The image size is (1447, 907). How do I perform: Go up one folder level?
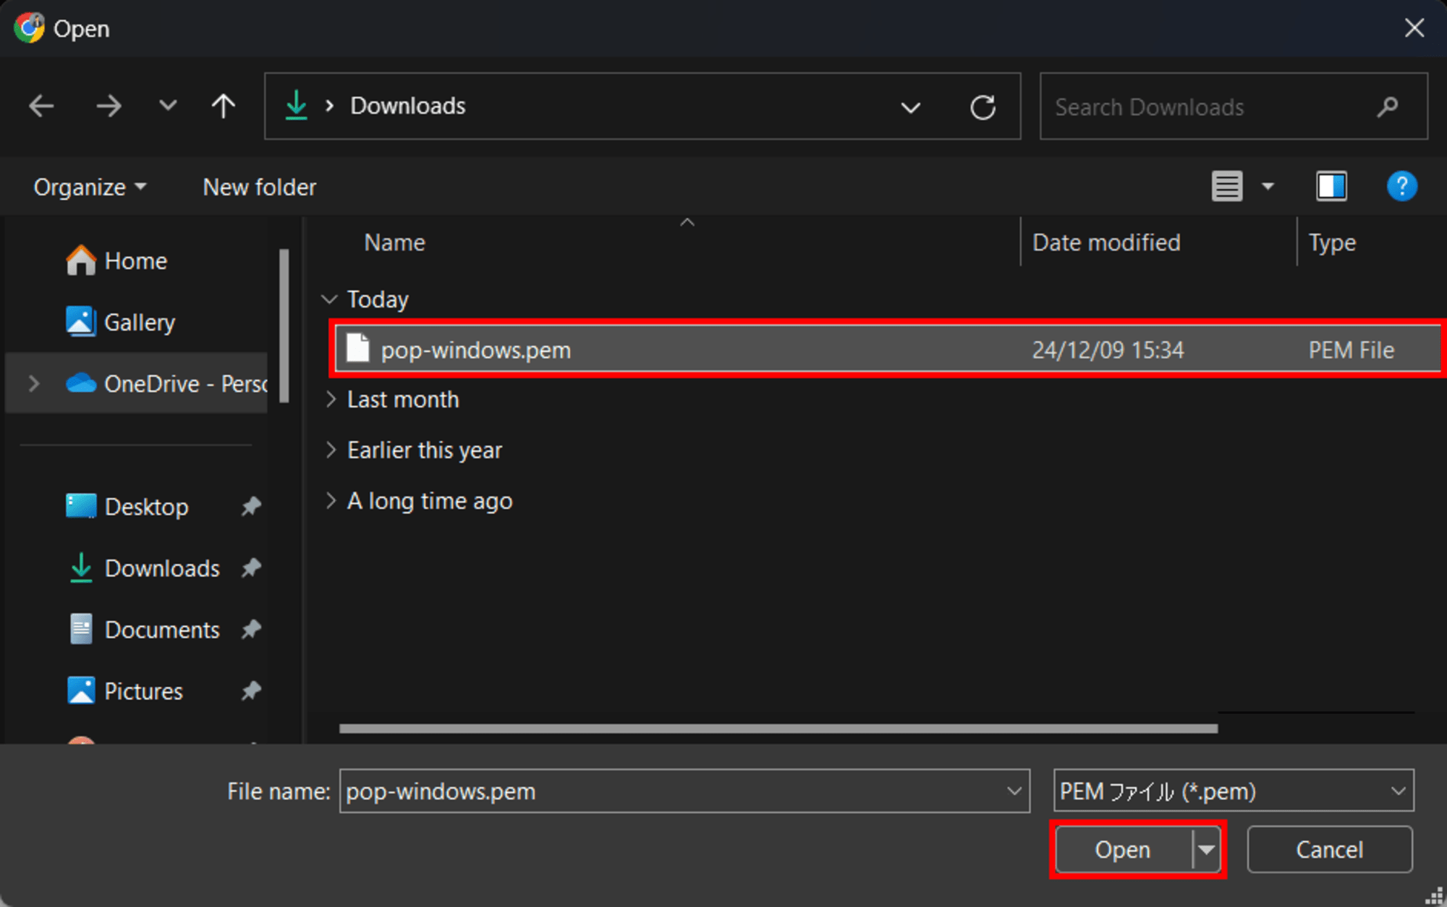coord(224,106)
